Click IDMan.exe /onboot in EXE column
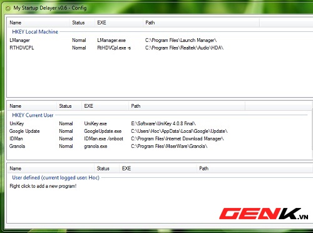Screen dimensions: 313x233 (x=103, y=138)
